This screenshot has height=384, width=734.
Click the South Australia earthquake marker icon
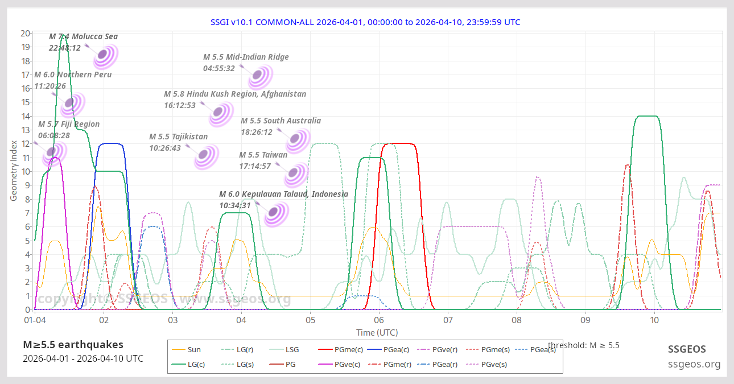(x=297, y=140)
